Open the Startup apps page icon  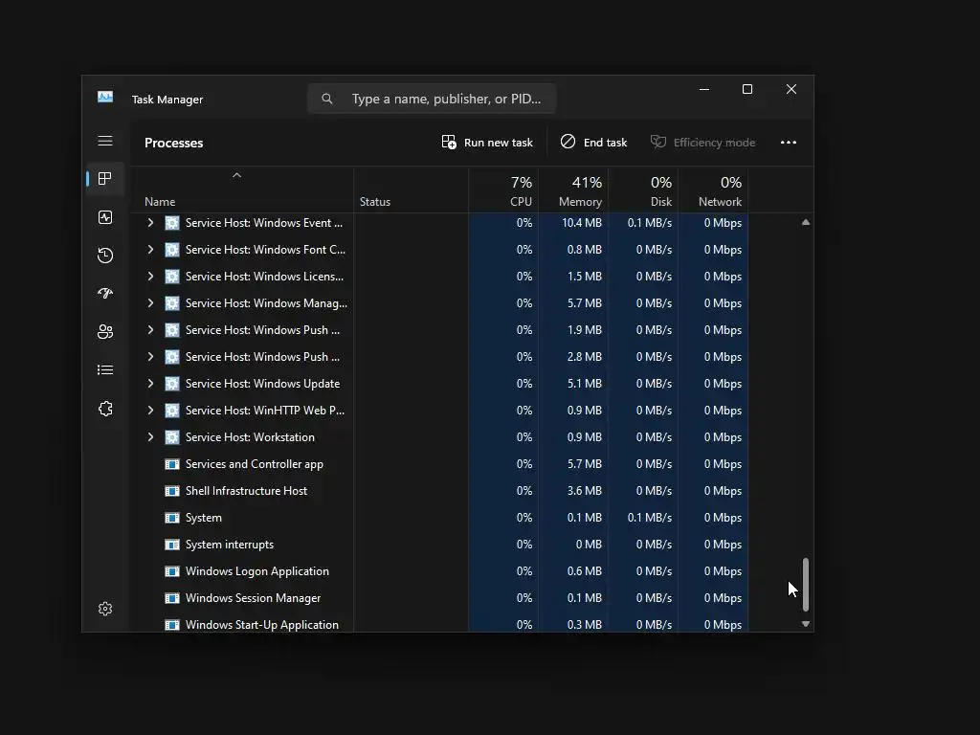[105, 293]
